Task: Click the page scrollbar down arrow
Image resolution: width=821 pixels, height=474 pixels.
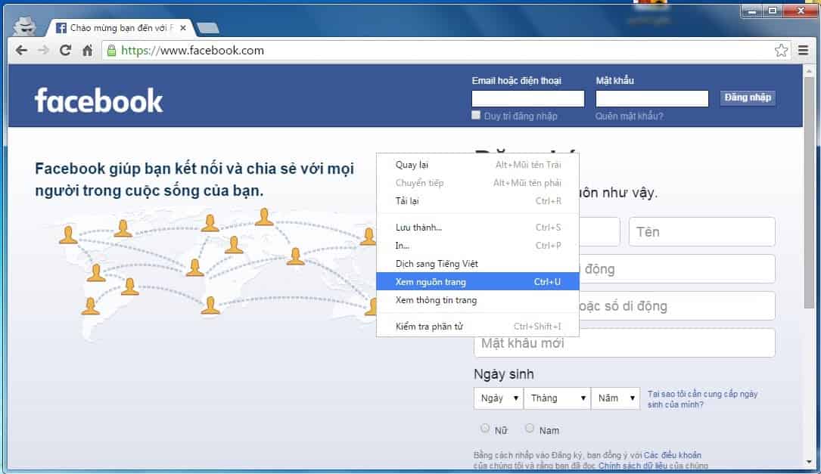Action: pyautogui.click(x=809, y=462)
